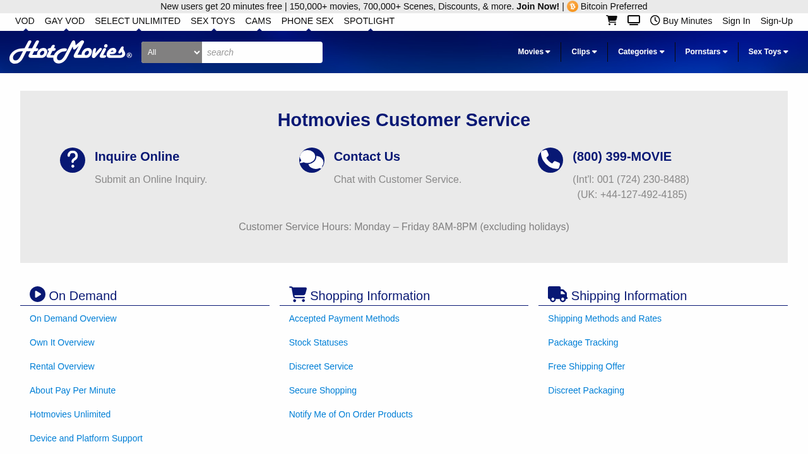Click the monitor/library icon in top bar
This screenshot has height=454, width=808.
point(634,20)
